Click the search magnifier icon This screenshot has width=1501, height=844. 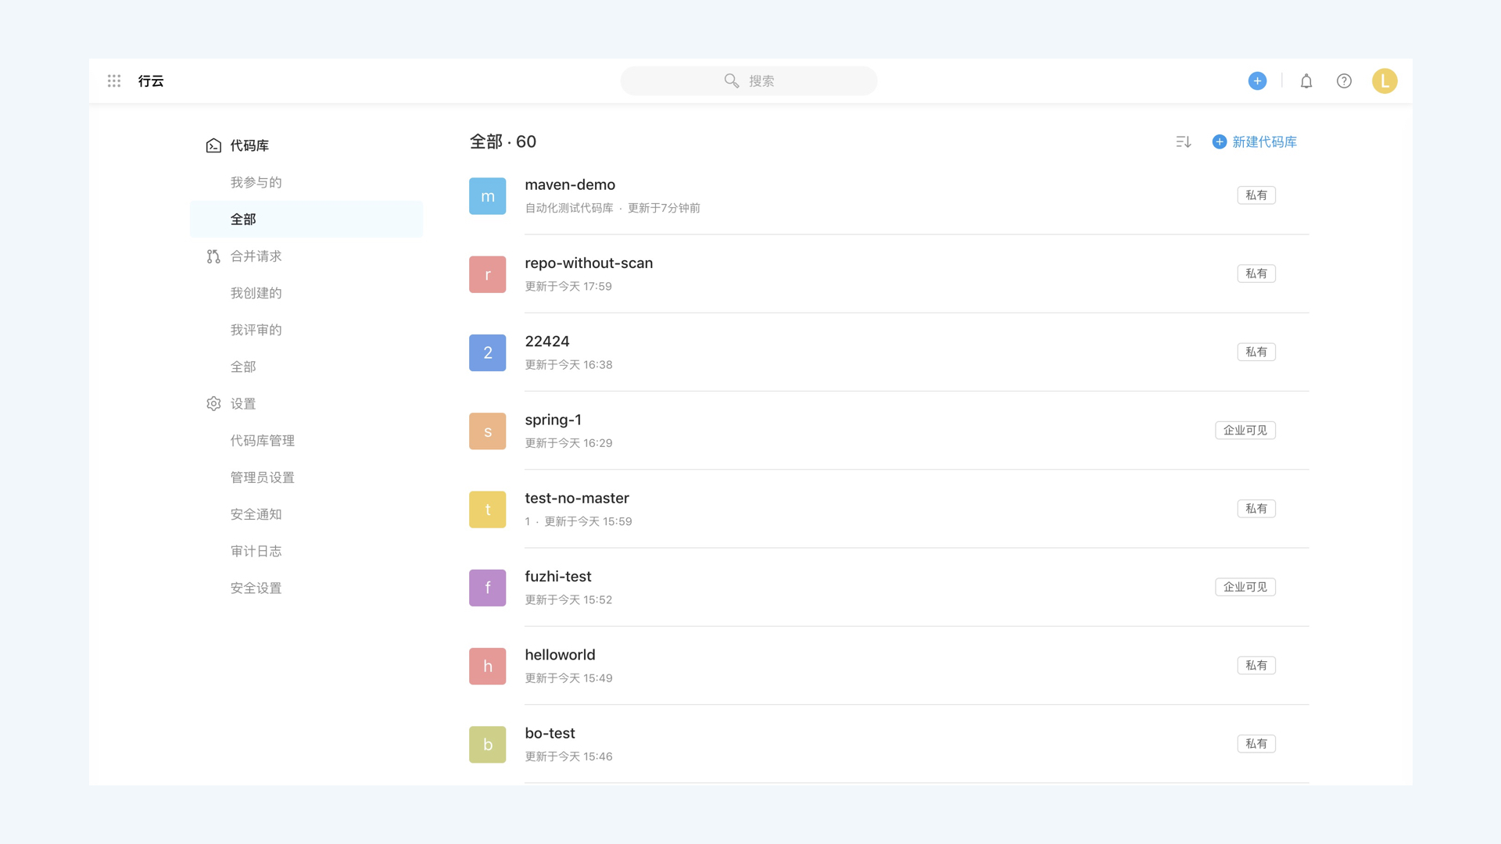point(732,80)
